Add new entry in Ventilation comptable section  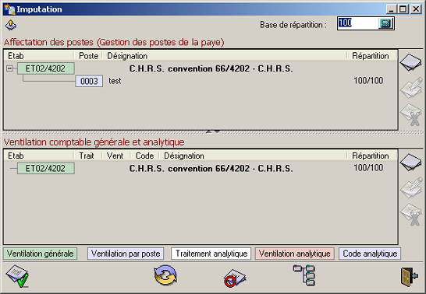(x=410, y=162)
